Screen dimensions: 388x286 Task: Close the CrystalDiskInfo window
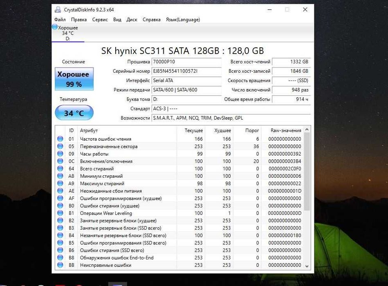pos(305,10)
